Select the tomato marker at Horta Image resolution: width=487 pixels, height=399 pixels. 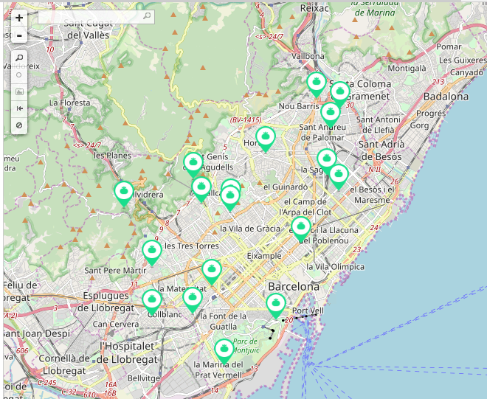click(x=266, y=137)
